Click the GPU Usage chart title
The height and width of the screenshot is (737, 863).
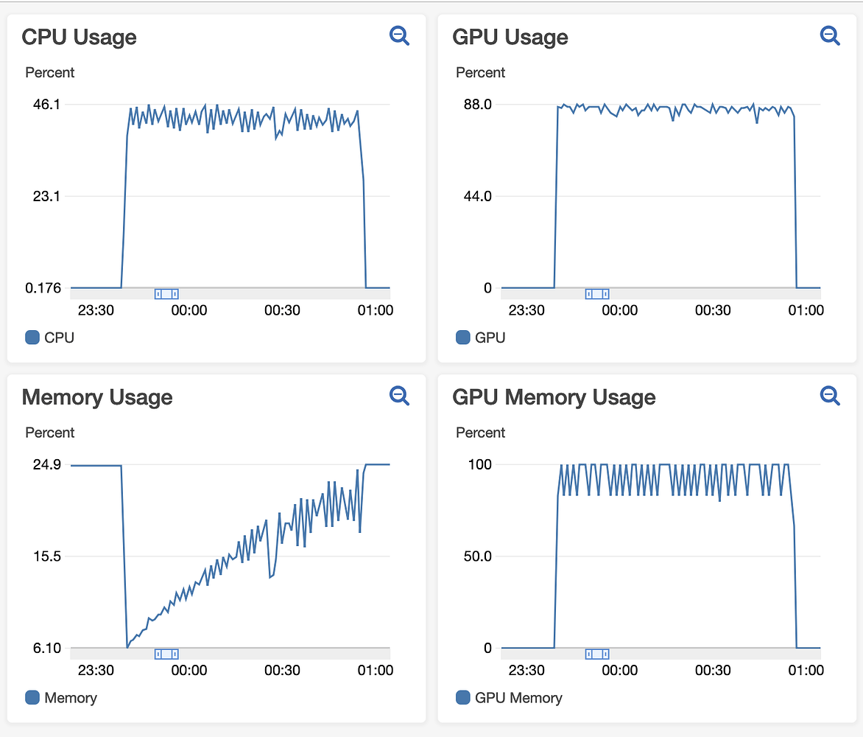pos(510,37)
